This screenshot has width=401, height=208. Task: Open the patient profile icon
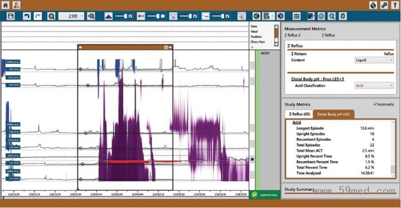coord(17,5)
